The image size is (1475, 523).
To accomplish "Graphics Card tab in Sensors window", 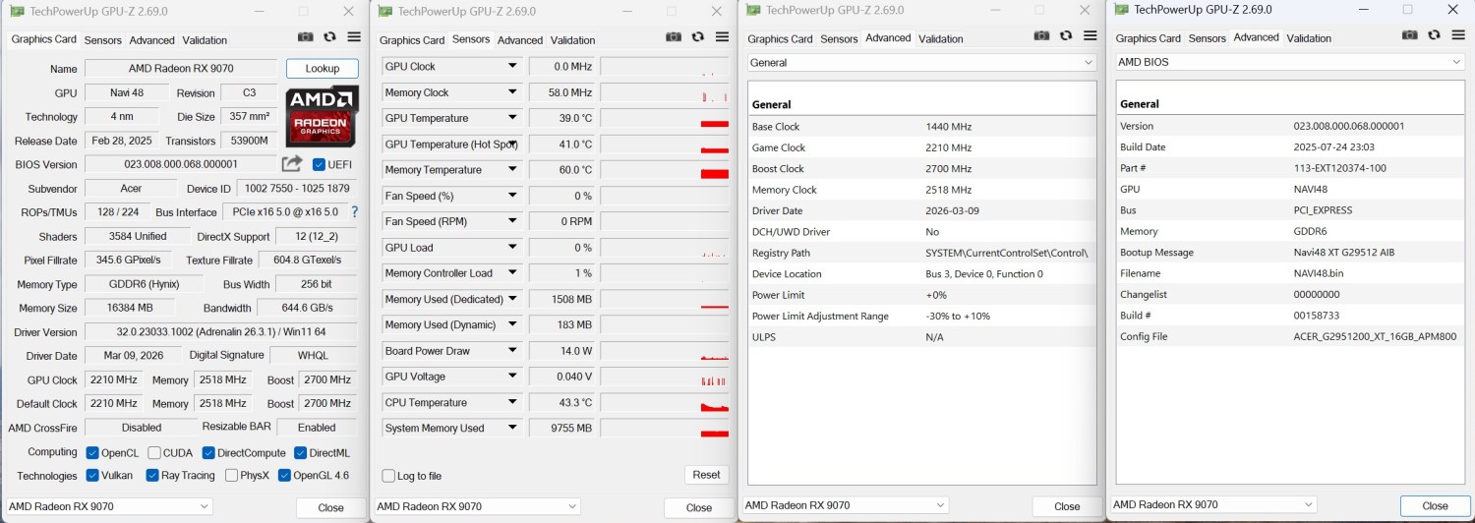I will coord(412,40).
